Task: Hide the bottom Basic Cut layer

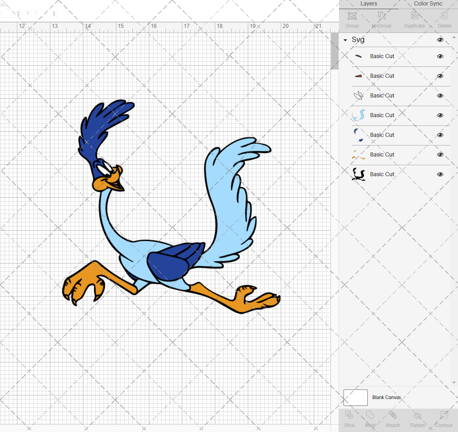Action: click(x=440, y=174)
